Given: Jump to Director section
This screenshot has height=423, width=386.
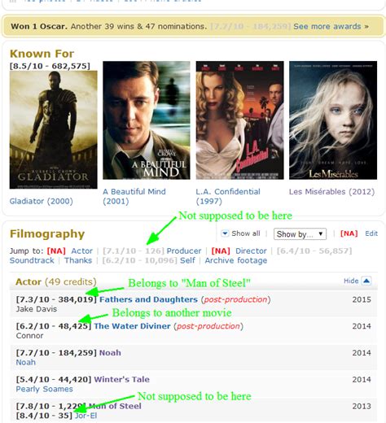Looking at the screenshot, I should pos(251,251).
